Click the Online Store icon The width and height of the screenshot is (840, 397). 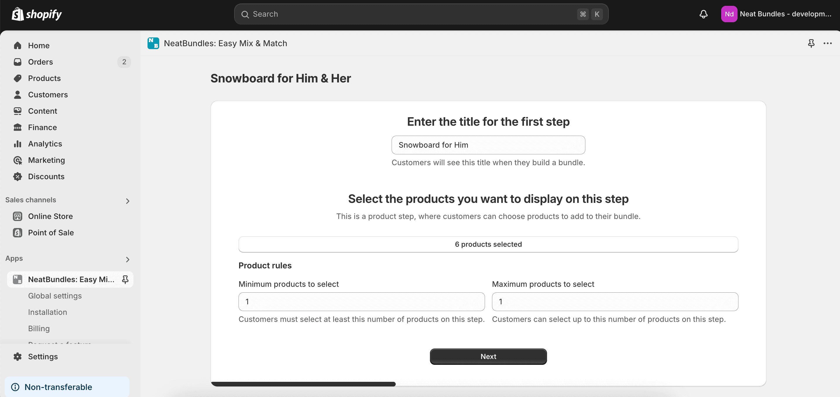18,216
